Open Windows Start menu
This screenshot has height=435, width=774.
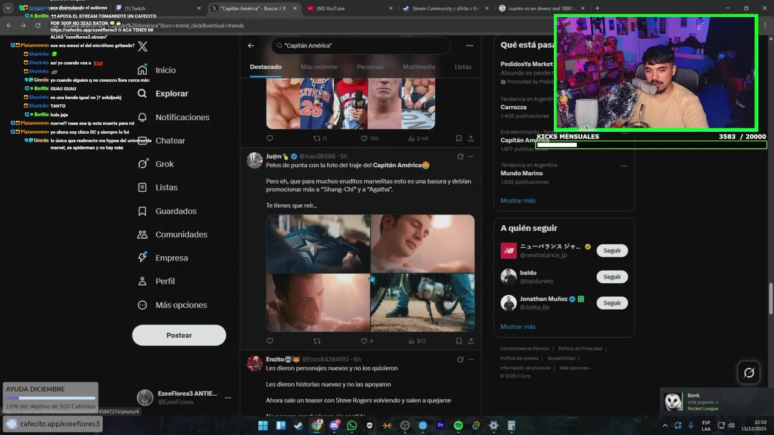pyautogui.click(x=263, y=425)
